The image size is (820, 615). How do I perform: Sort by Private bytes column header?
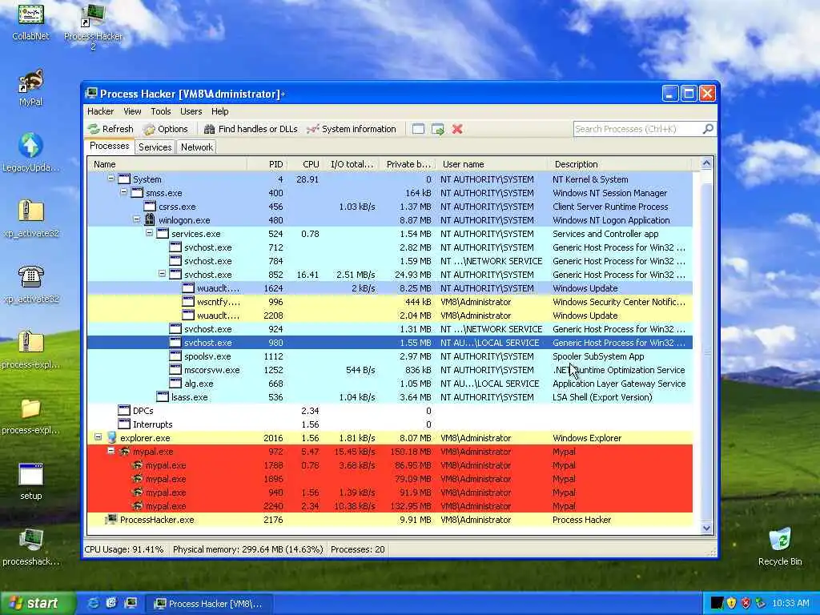click(408, 164)
